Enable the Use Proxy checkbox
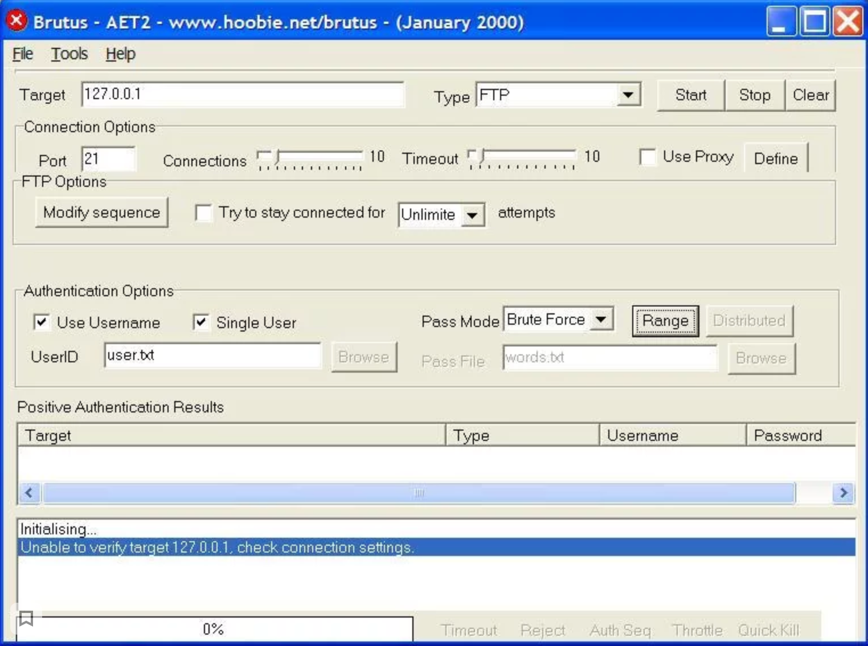 pos(648,157)
